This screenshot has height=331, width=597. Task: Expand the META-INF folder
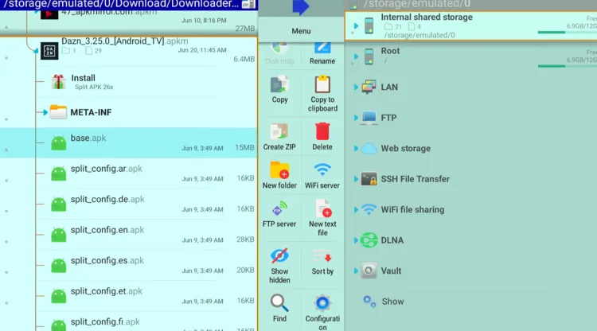pyautogui.click(x=45, y=112)
